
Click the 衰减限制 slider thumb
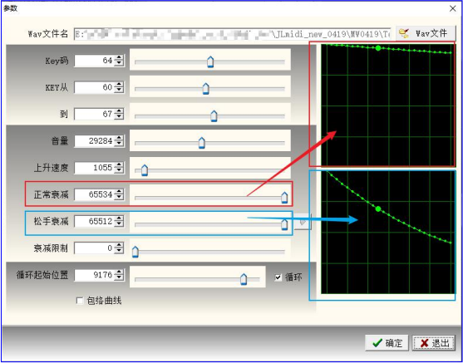click(135, 252)
